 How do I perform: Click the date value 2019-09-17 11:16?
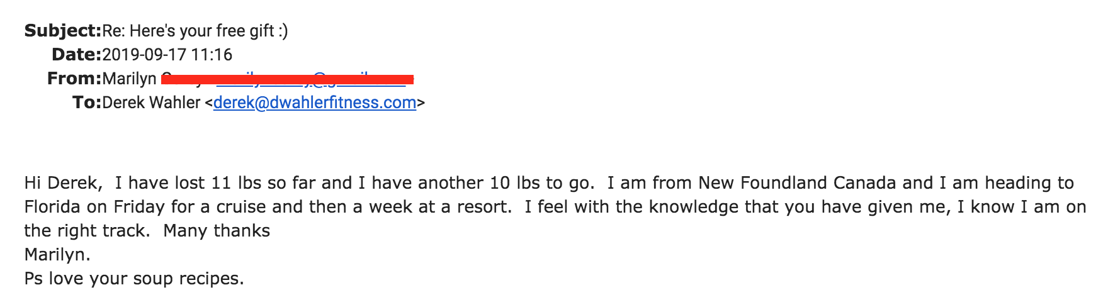click(x=167, y=55)
